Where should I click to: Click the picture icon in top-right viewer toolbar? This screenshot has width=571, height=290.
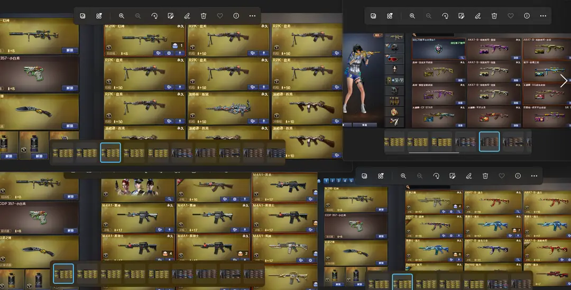click(x=373, y=16)
